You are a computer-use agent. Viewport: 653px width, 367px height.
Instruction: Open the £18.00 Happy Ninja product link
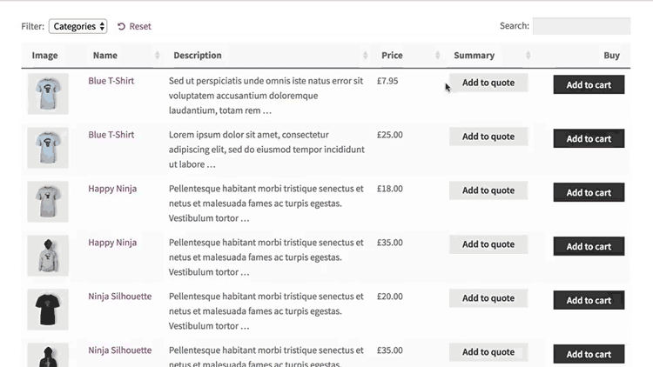(112, 189)
